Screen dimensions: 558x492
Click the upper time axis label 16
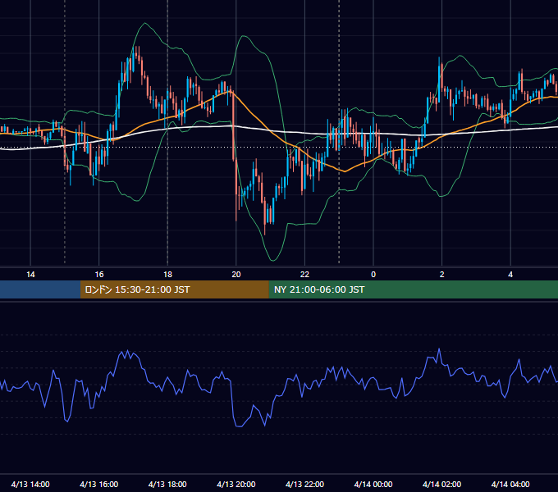99,275
